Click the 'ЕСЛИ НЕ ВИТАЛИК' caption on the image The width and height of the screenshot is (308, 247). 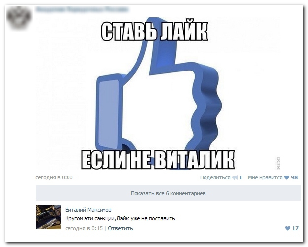(158, 160)
